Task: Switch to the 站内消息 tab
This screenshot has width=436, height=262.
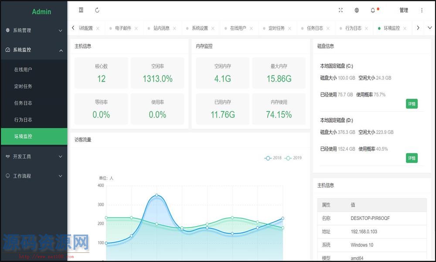Action: pyautogui.click(x=161, y=28)
